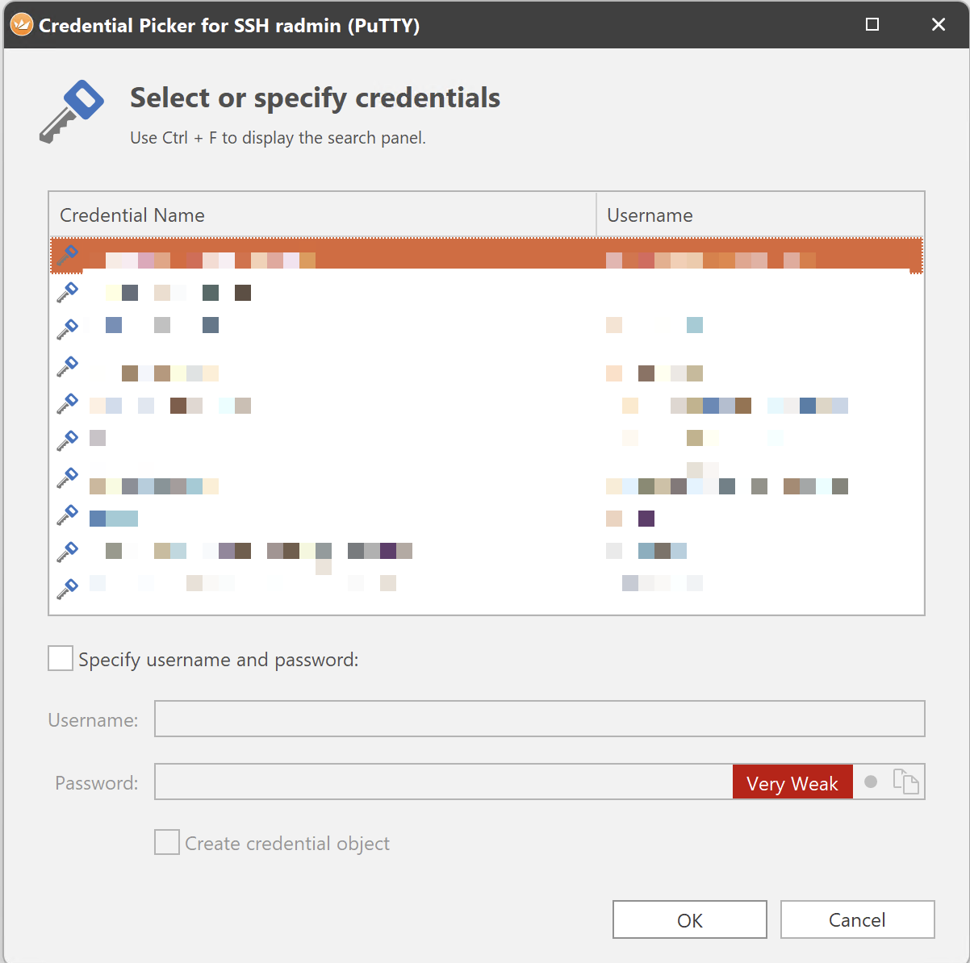Screen dimensions: 970x963
Task: Check the Create credential object box
Action: 167,842
